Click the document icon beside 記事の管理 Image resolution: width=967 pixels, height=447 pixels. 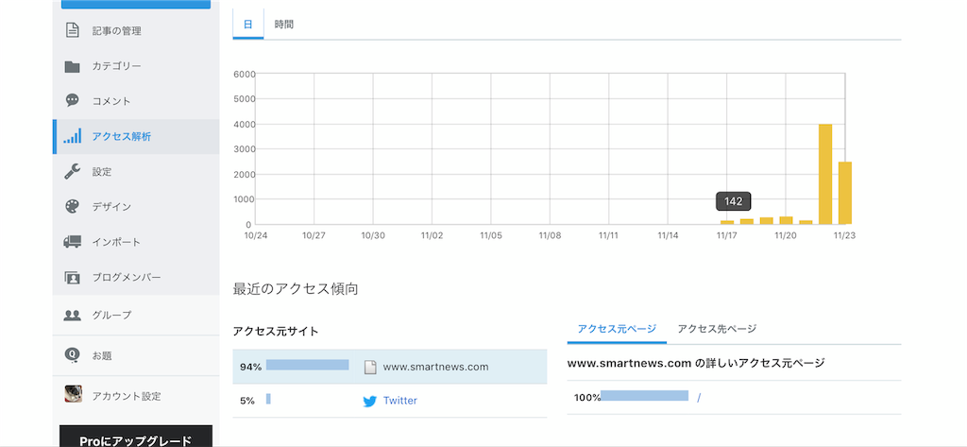coord(73,30)
